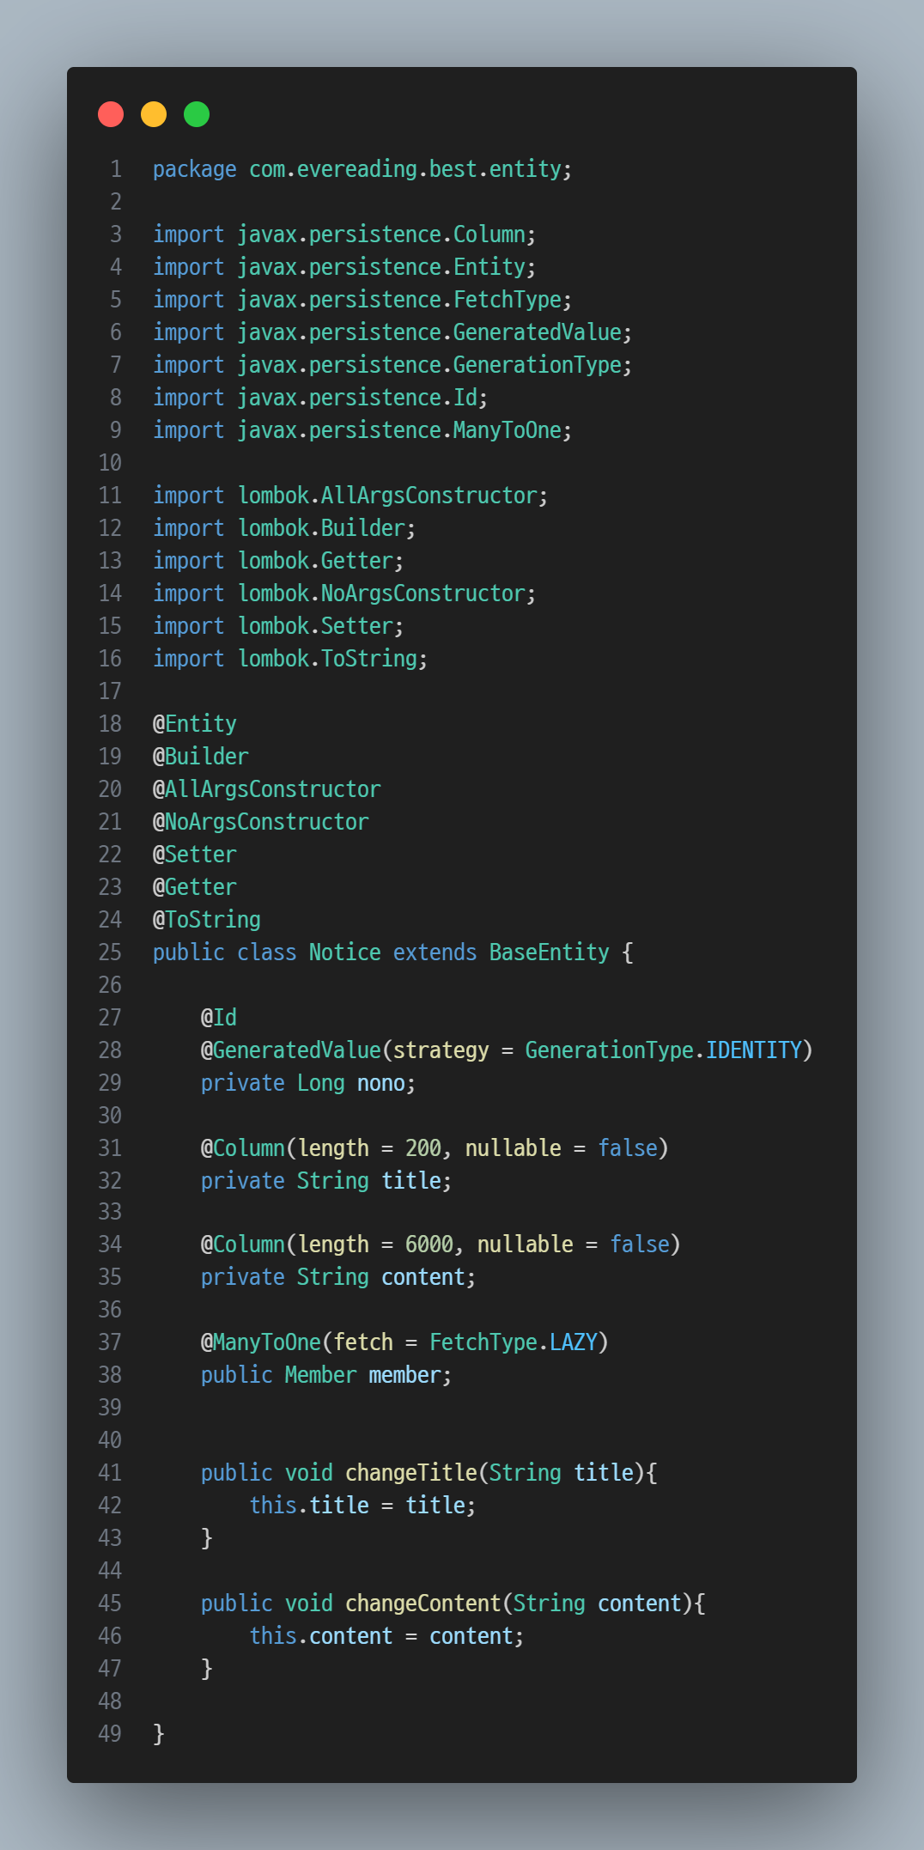This screenshot has height=1850, width=924.
Task: Click the nono field name
Action: click(381, 1083)
